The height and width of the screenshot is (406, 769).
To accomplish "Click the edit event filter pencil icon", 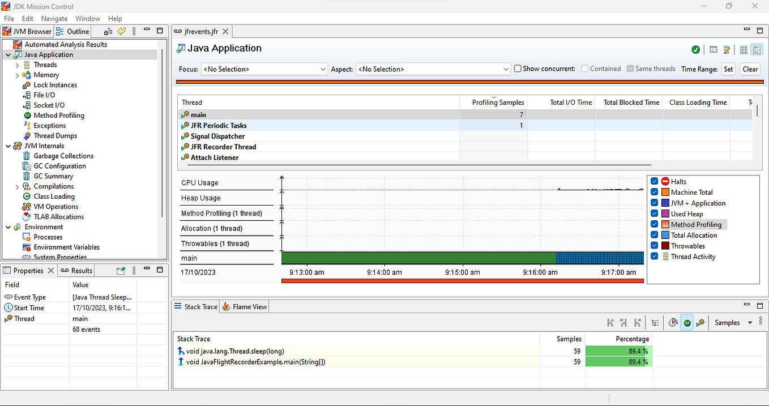I will point(727,49).
